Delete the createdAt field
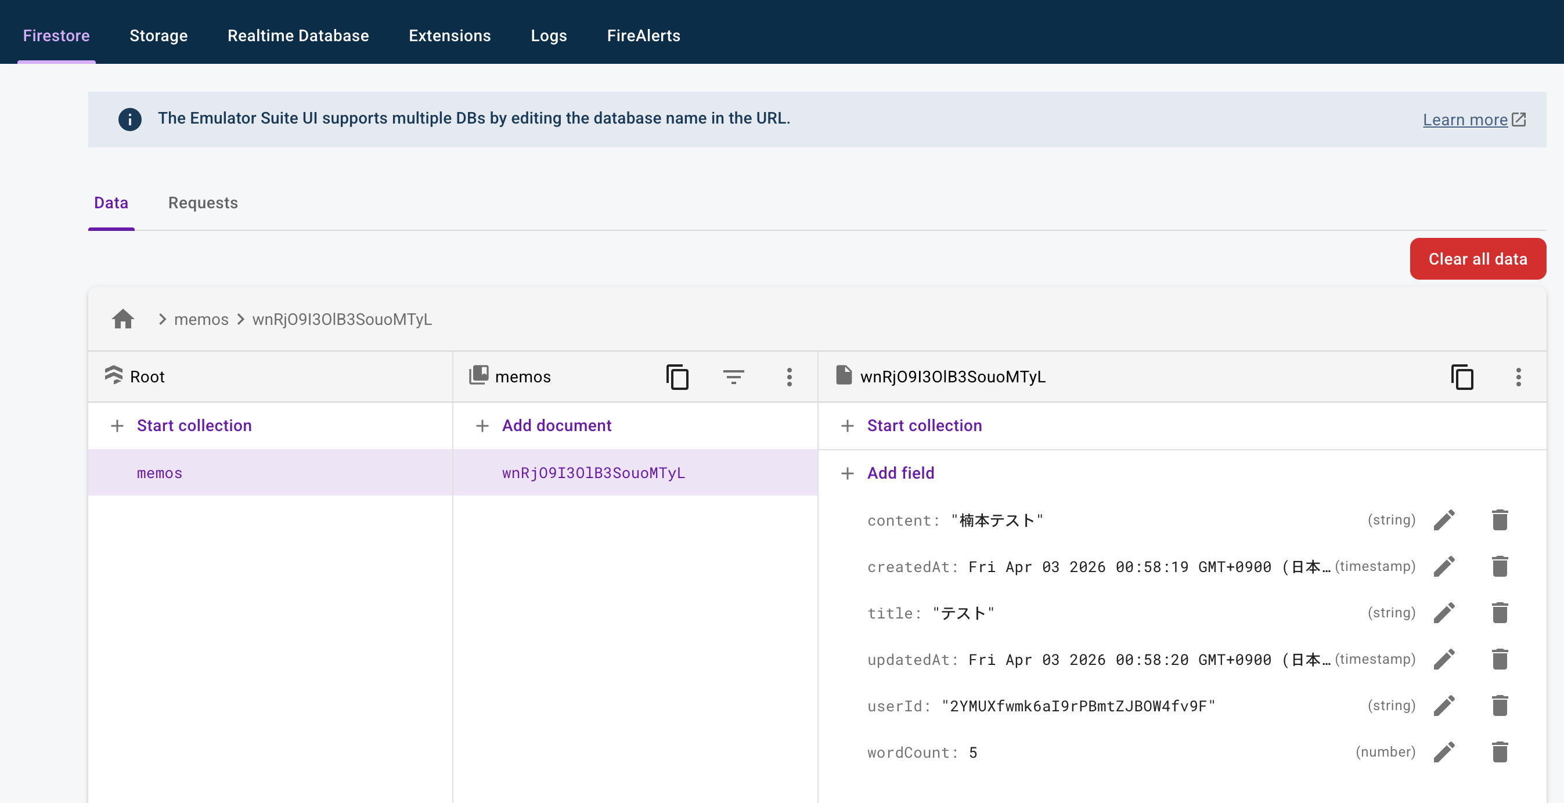 tap(1500, 566)
